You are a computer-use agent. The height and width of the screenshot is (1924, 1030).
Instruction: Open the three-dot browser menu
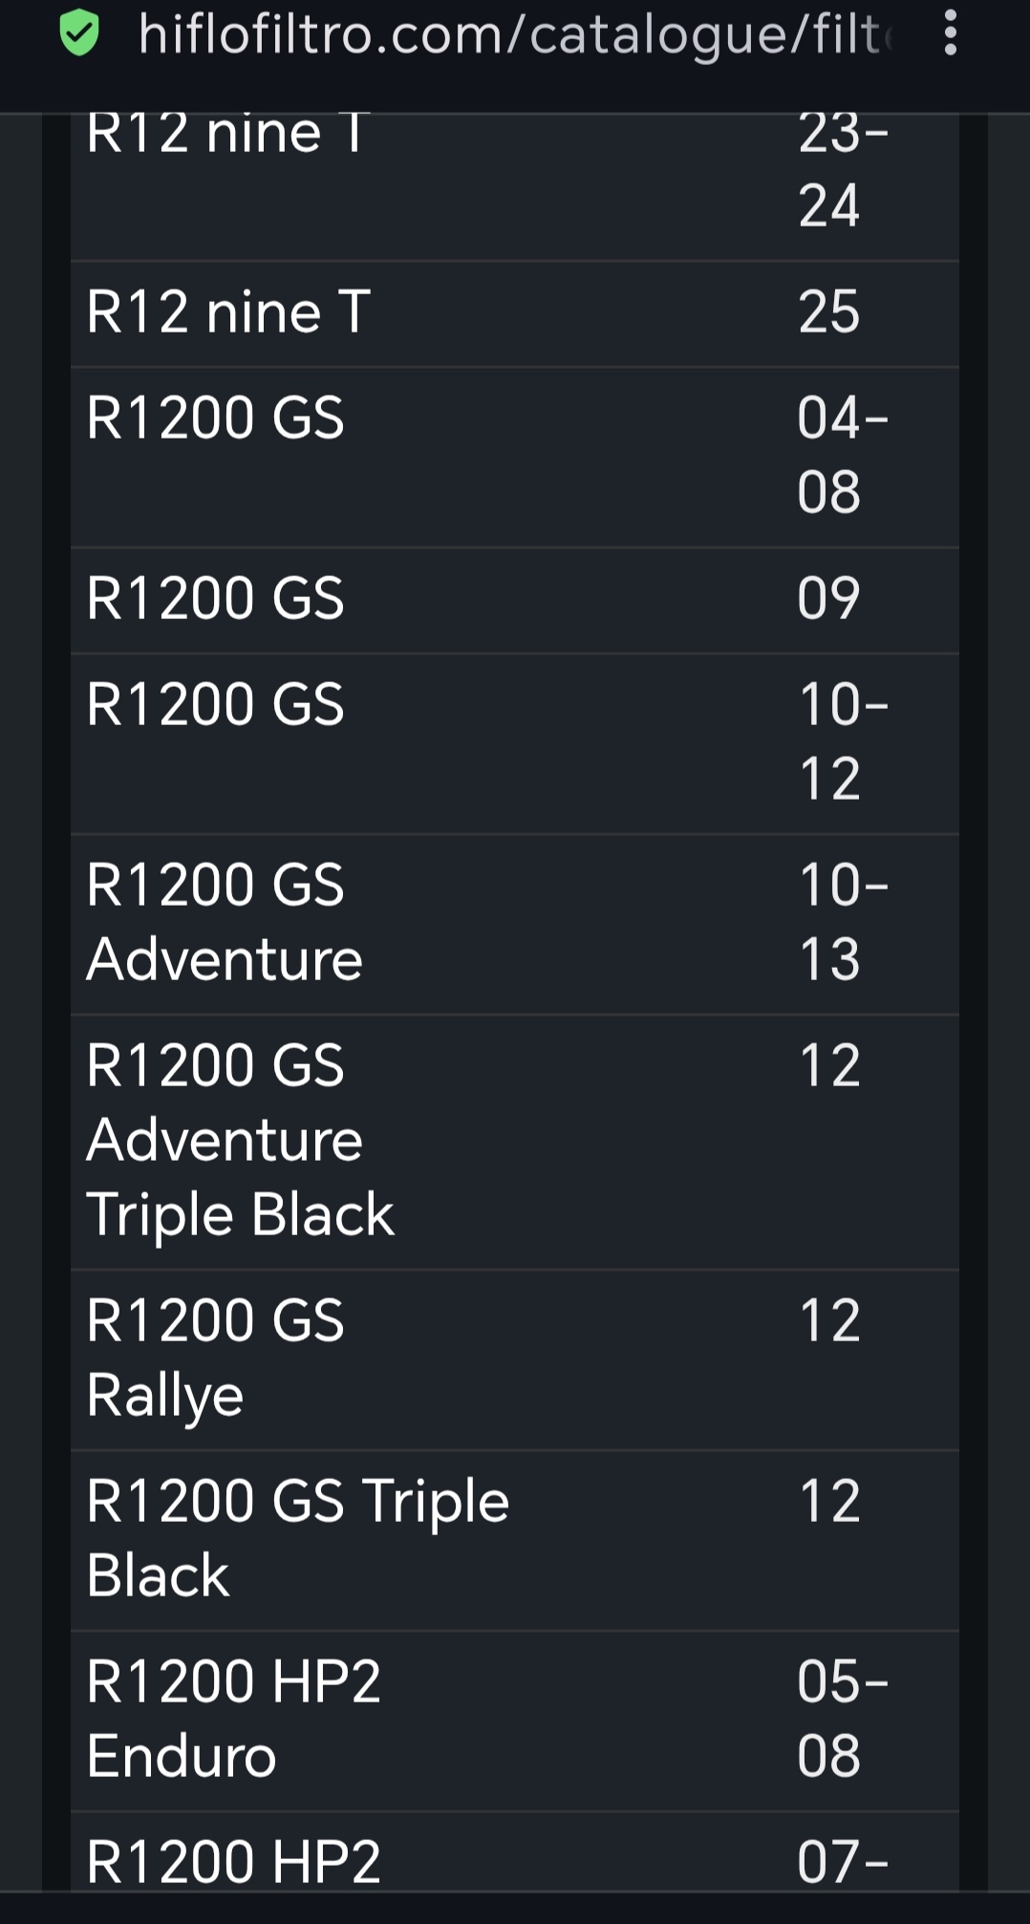click(x=950, y=33)
